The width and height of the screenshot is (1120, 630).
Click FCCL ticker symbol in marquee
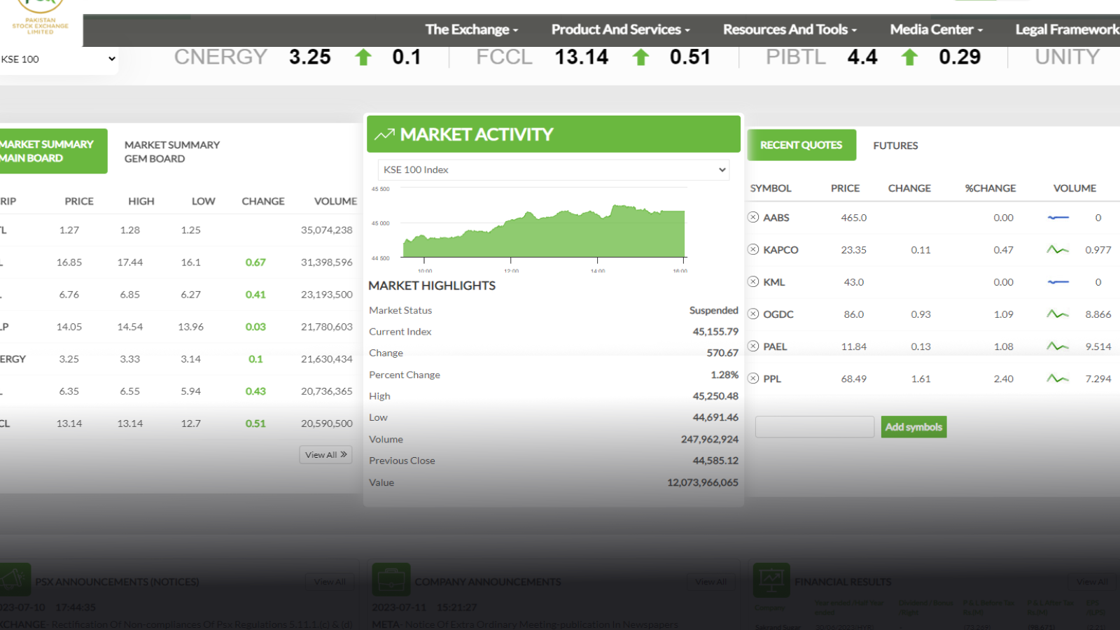(x=504, y=57)
